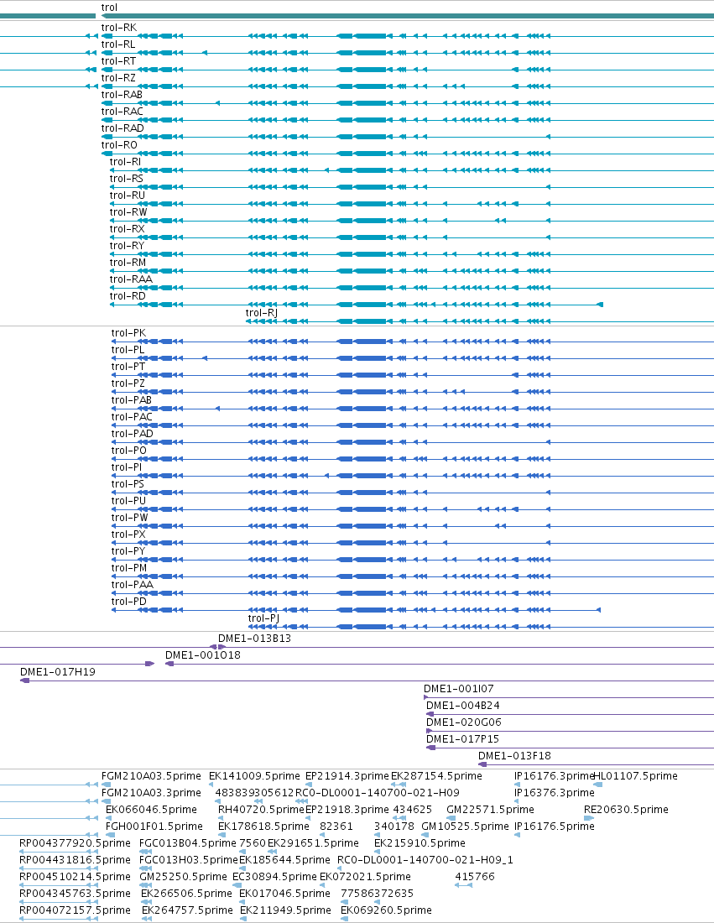Open transcript trol-RAC details

(122, 112)
